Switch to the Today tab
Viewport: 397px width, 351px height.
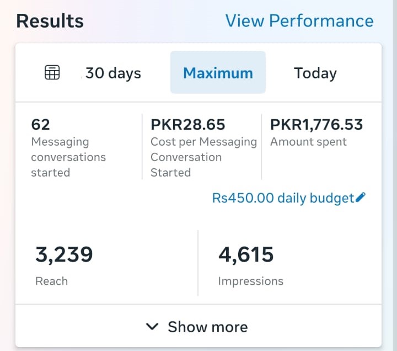[x=315, y=73]
